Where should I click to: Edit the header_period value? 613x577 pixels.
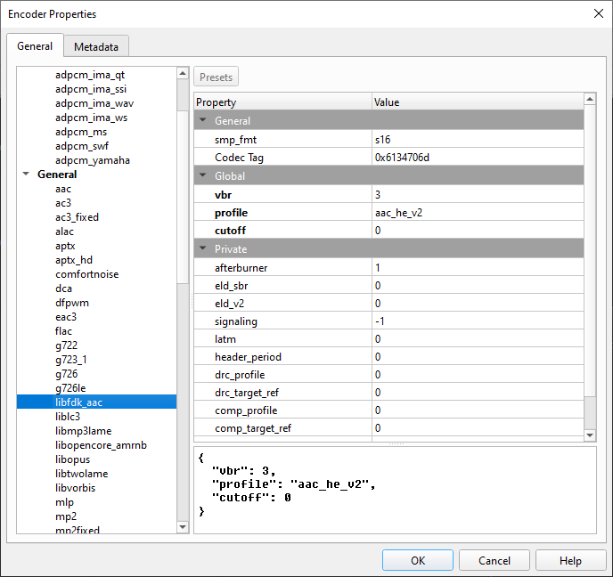(x=478, y=357)
